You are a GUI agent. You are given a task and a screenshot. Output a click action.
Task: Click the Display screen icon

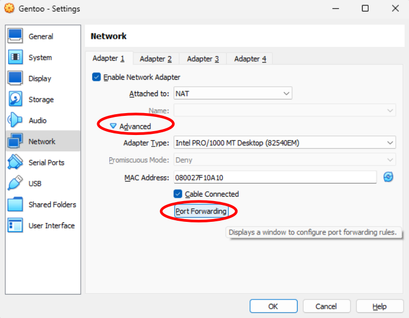15,78
